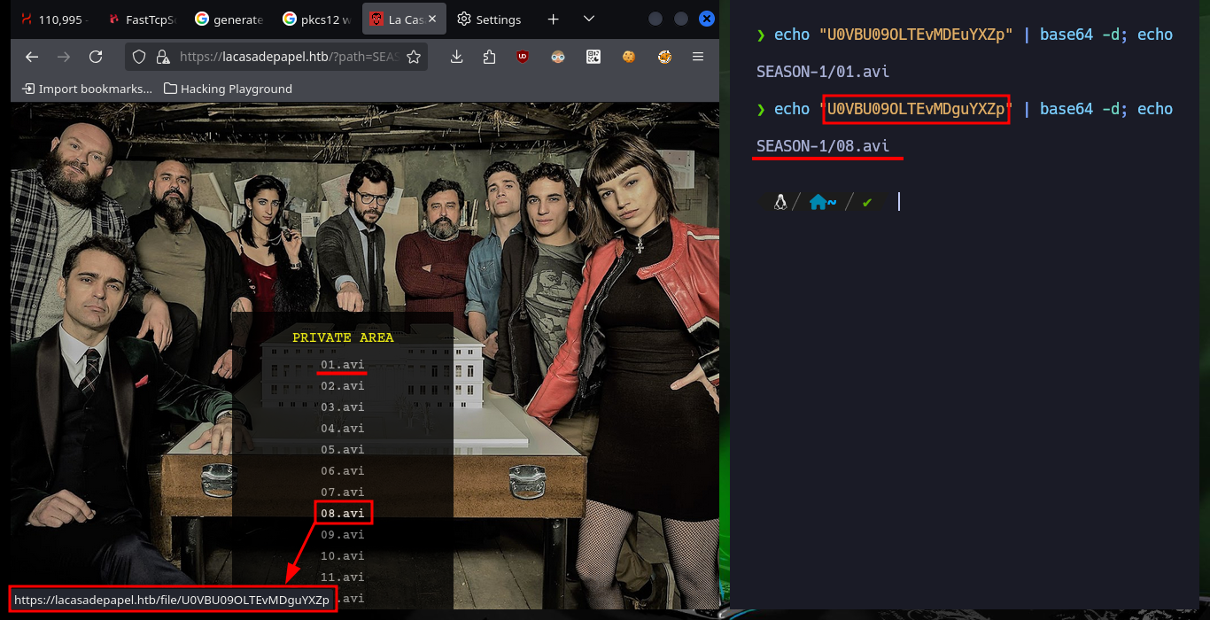Click terminal output SEASON-1/08.avi
Image resolution: width=1210 pixels, height=620 pixels.
tap(823, 146)
